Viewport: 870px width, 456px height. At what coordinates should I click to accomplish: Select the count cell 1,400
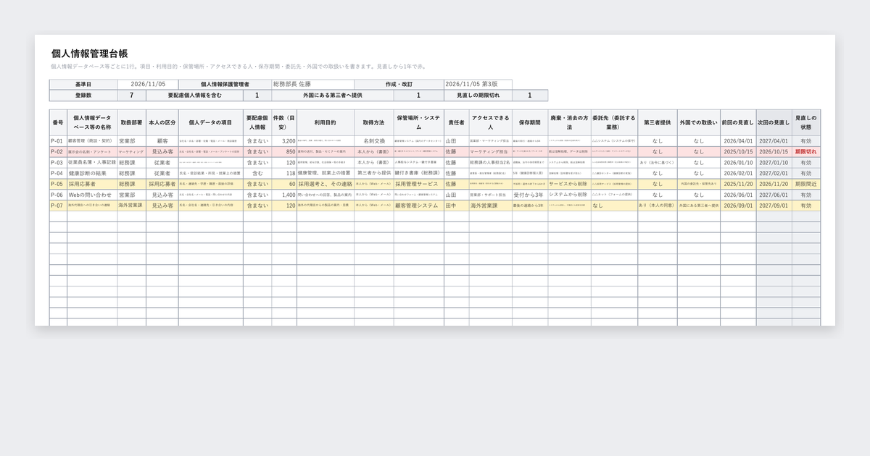coord(284,195)
